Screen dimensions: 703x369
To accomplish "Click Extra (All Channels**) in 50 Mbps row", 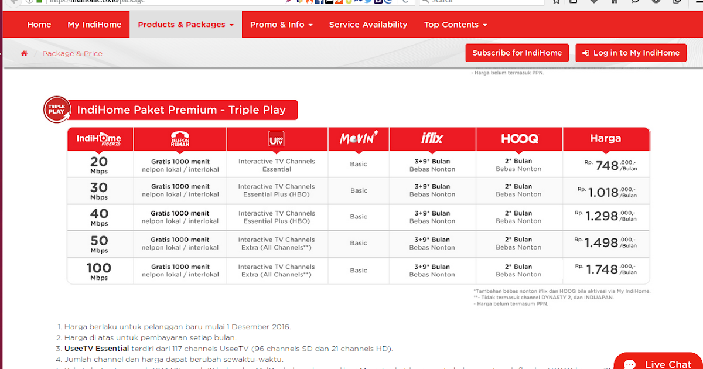I will 277,248.
